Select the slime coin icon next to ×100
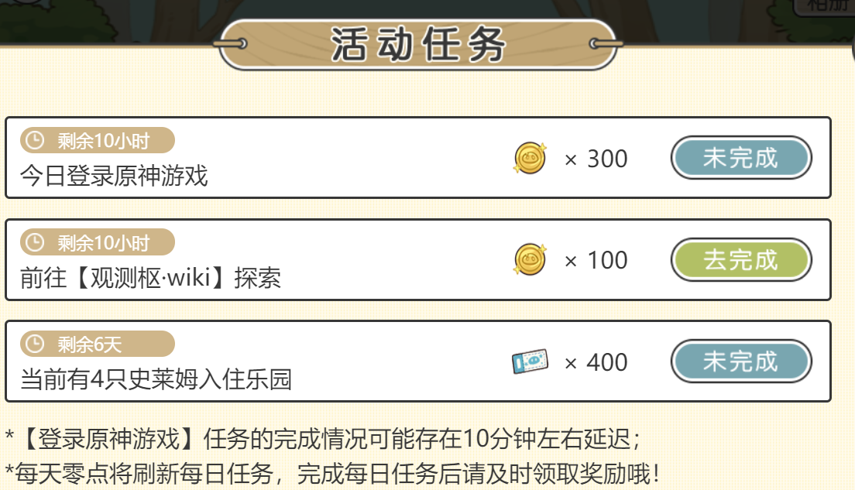This screenshot has width=855, height=490. click(x=530, y=260)
